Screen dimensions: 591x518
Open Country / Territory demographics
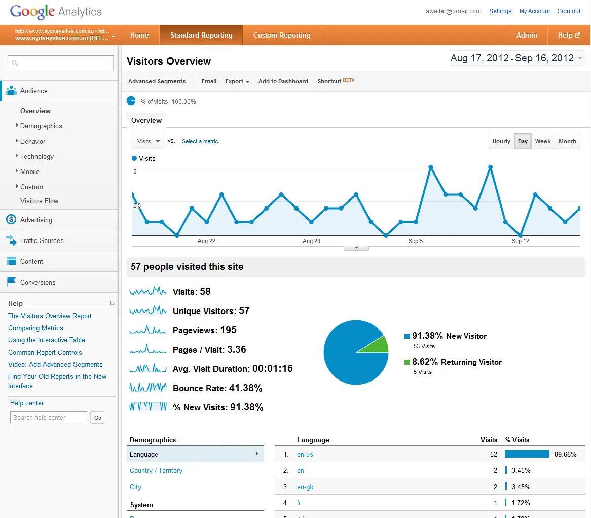pyautogui.click(x=156, y=470)
